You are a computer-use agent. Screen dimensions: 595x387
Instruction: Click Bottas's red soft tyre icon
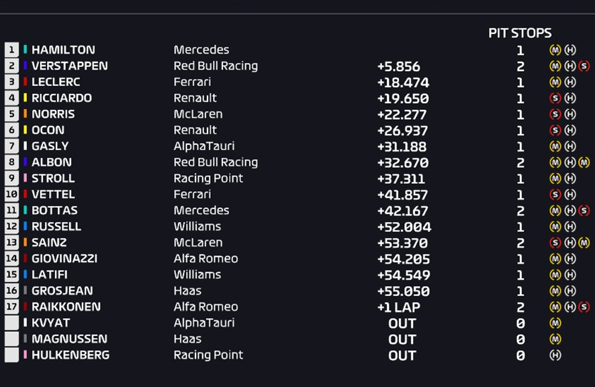(584, 211)
